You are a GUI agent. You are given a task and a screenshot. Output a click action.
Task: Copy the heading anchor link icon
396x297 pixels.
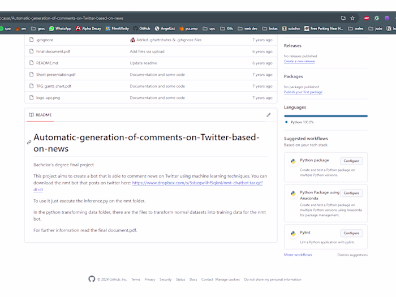tap(29, 143)
